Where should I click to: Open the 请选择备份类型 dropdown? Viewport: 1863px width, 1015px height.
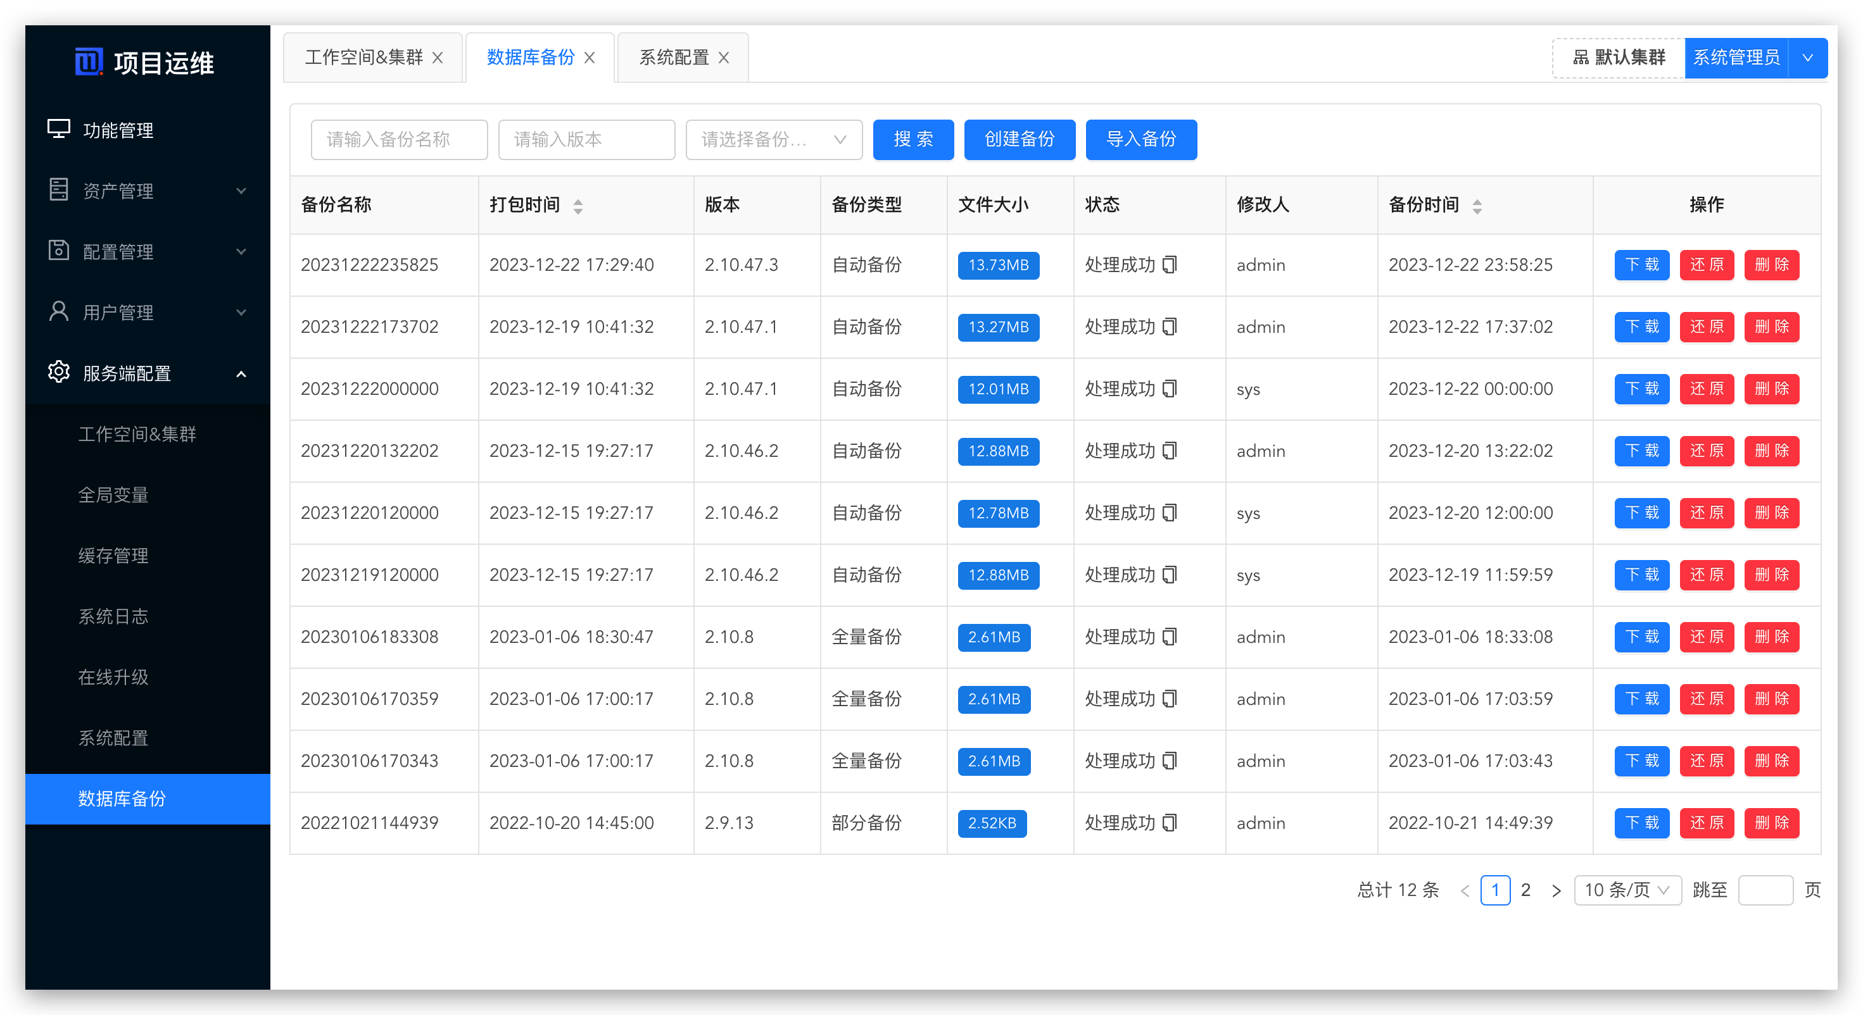(x=774, y=139)
